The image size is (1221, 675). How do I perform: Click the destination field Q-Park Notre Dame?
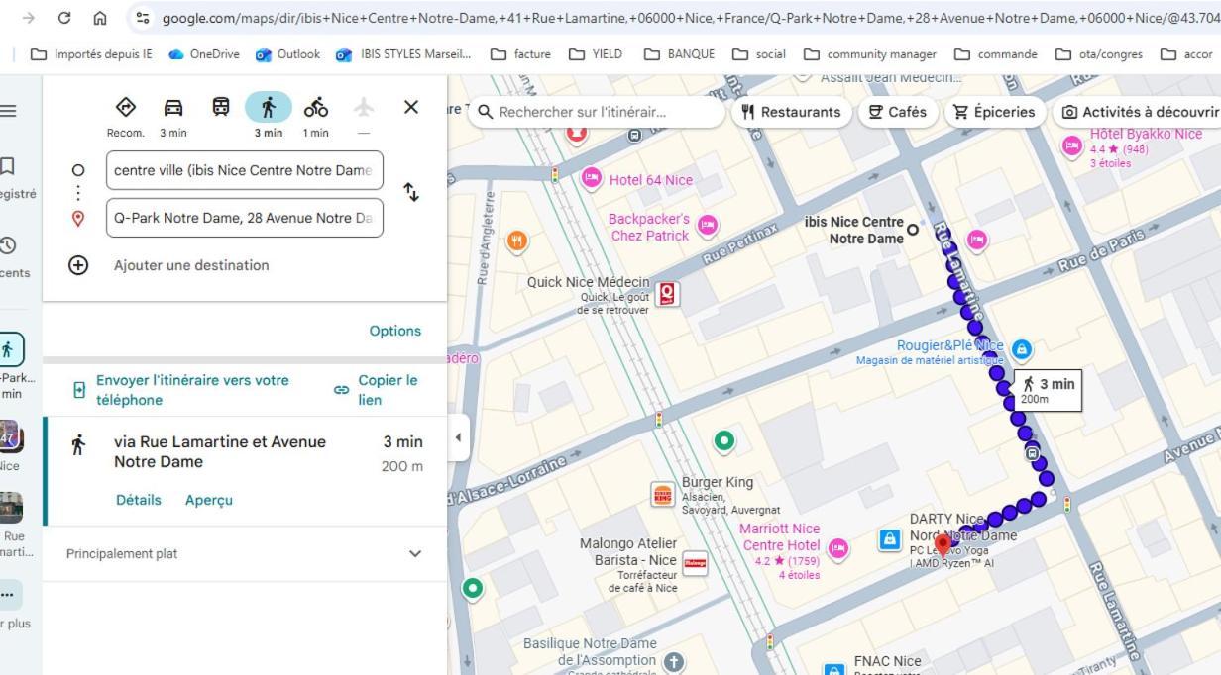(x=244, y=218)
